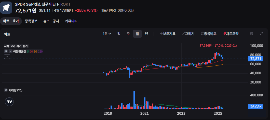Click the ROKT rocket logo icon
Viewport: 270px width, 120px height.
click(x=6, y=8)
